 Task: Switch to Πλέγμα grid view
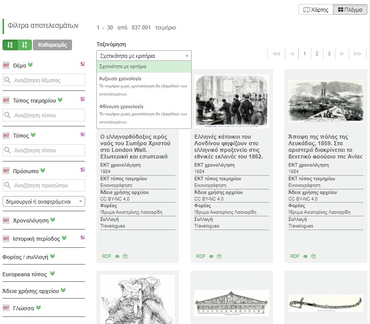(x=350, y=10)
